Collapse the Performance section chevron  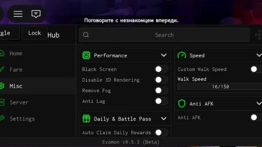[x=164, y=55]
